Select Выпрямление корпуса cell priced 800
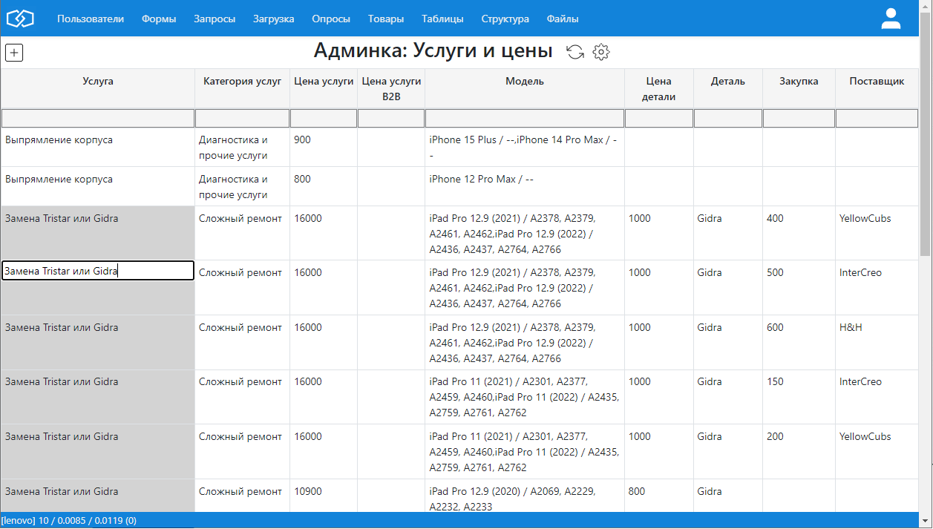This screenshot has height=529, width=933. pos(98,186)
